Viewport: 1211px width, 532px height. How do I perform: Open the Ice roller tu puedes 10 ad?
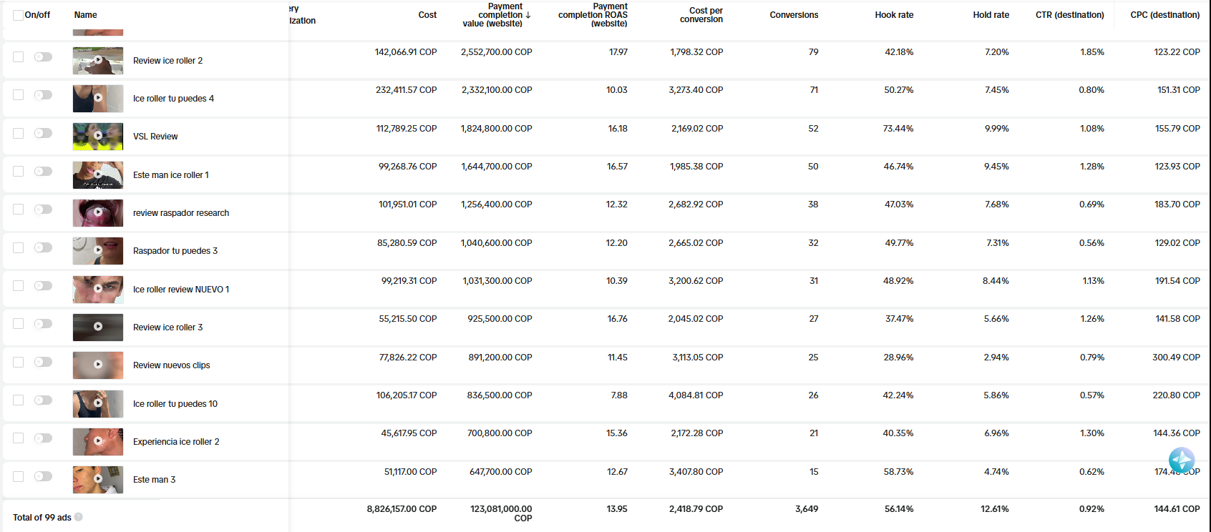[x=175, y=404]
